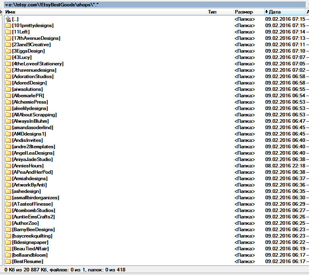Open the parent directory [..] up-arrow icon
Viewport: 309px width, 277px height.
(8, 19)
